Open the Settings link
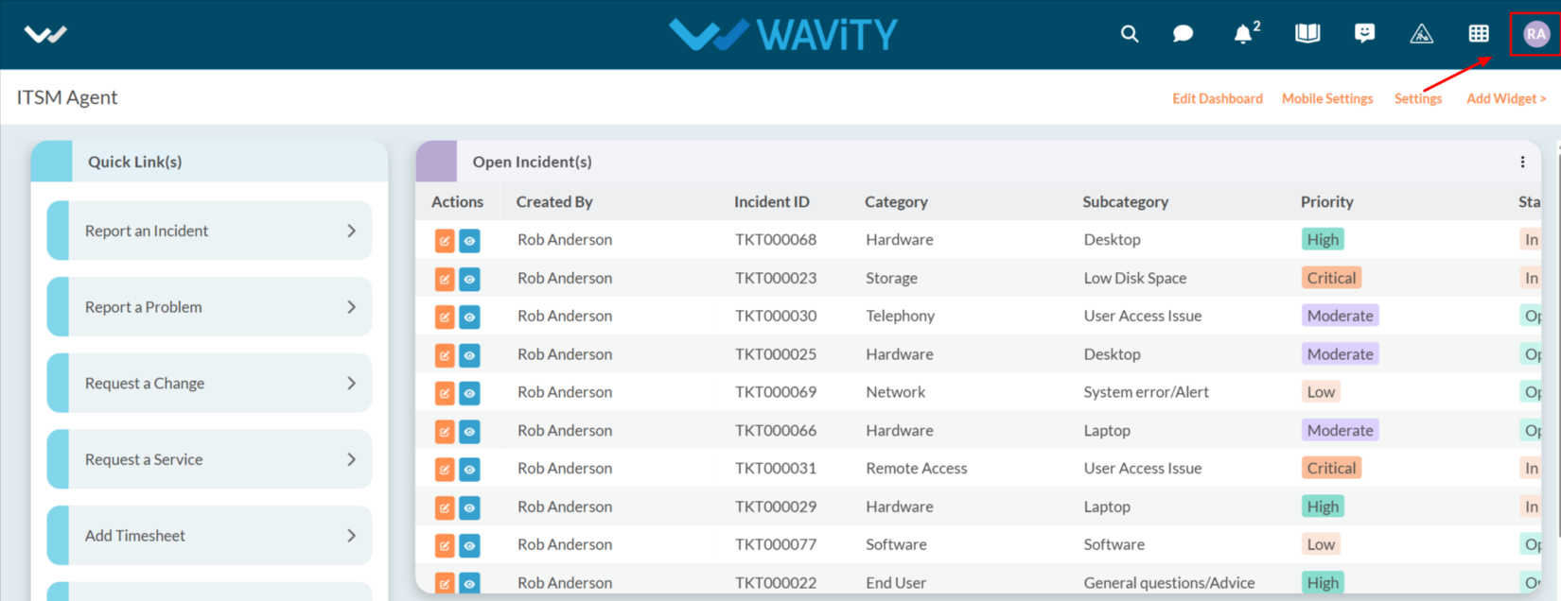This screenshot has width=1561, height=601. tap(1418, 98)
